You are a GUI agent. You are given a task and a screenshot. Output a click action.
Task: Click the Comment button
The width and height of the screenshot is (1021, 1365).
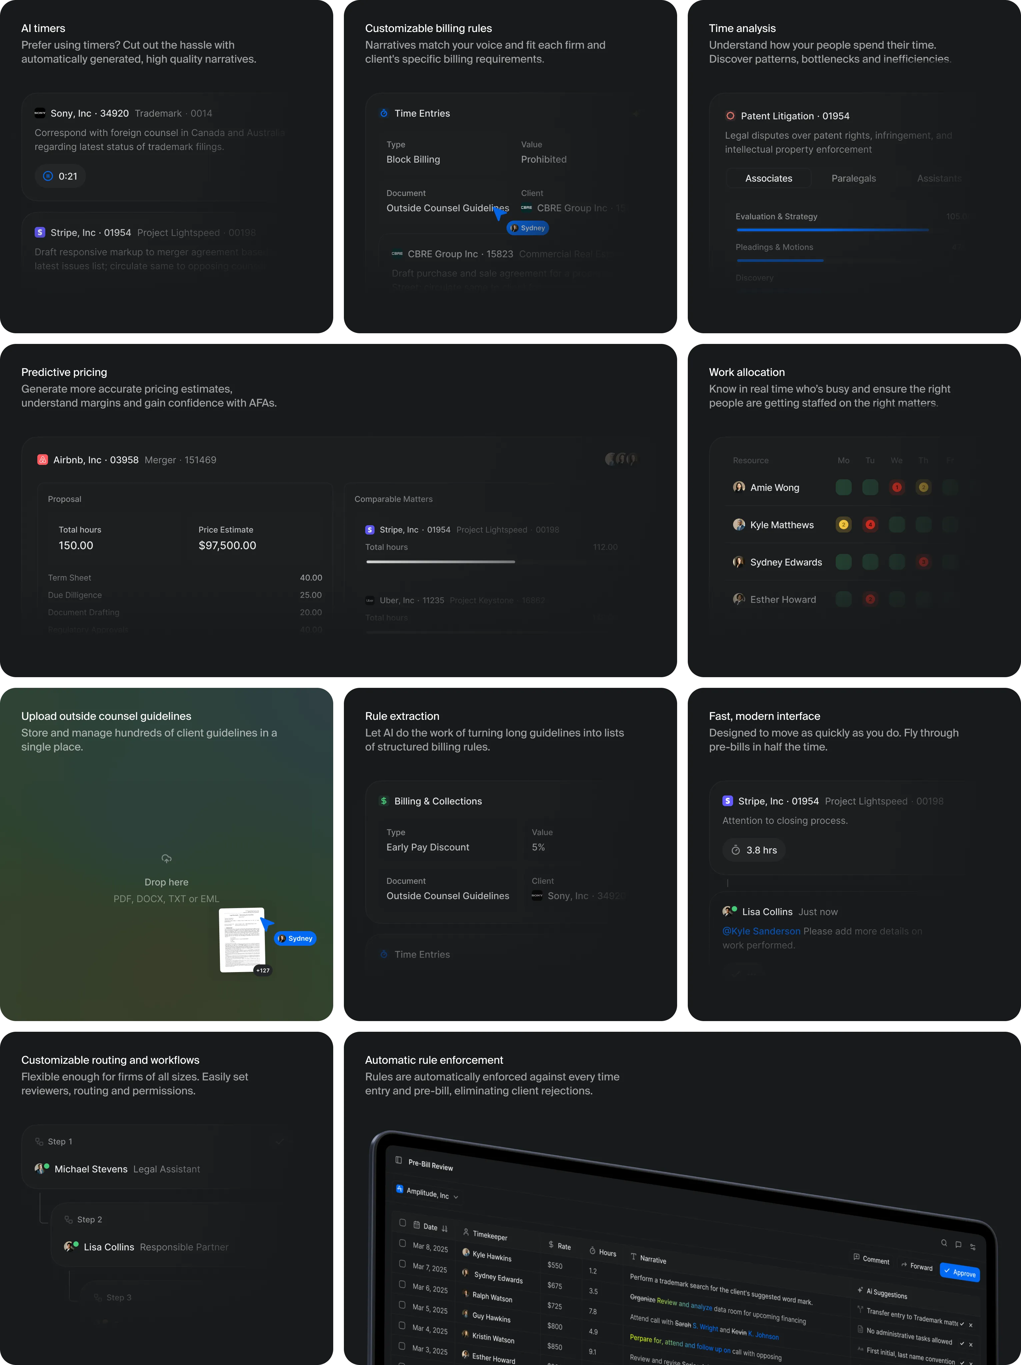point(871,1258)
